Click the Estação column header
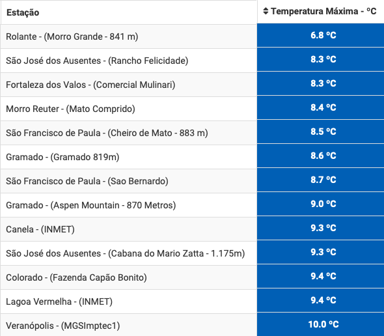This screenshot has height=336, width=384. coord(129,12)
